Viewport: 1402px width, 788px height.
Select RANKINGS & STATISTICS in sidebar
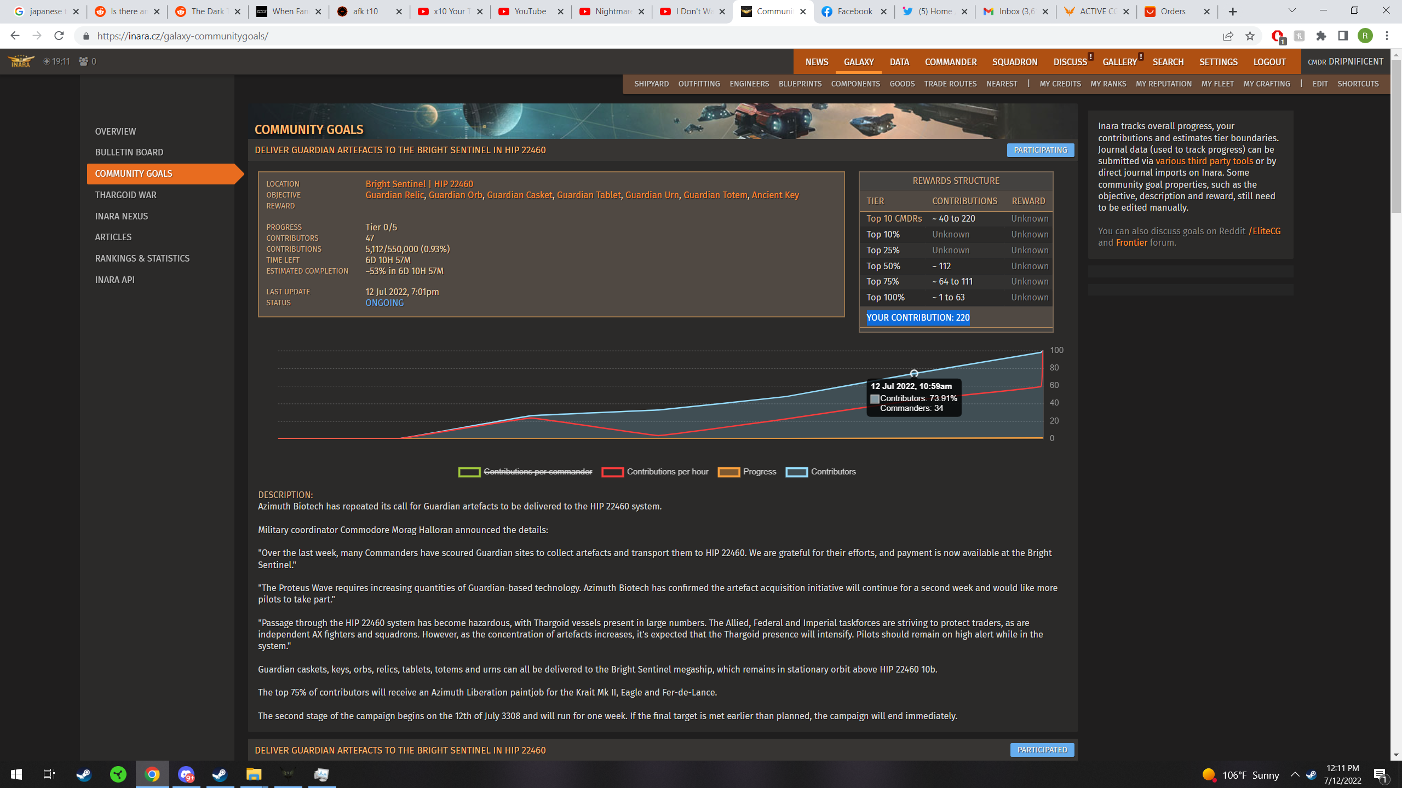142,258
